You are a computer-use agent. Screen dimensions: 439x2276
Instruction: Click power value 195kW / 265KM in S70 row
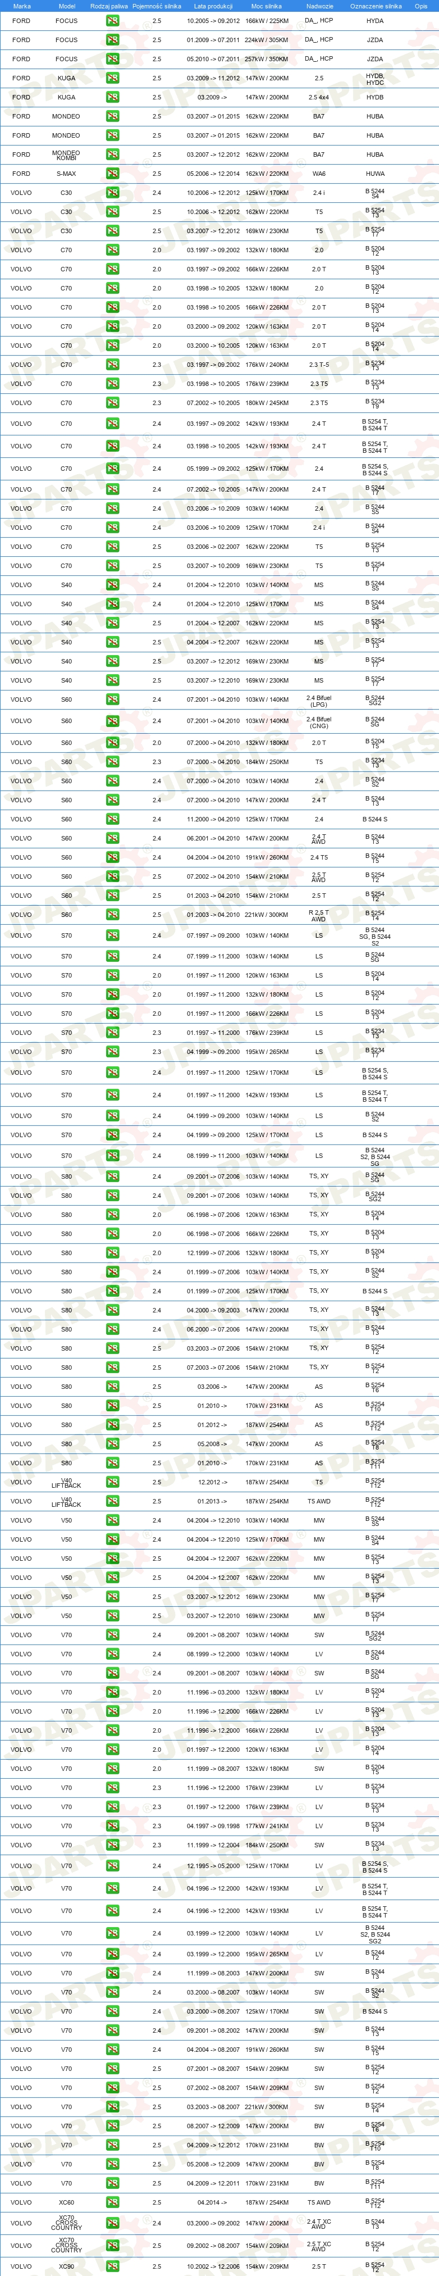pos(267,1051)
